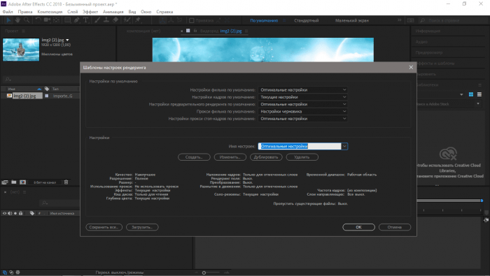490x276 pixels.
Task: Switch Libraries panel to list view
Action: click(479, 94)
